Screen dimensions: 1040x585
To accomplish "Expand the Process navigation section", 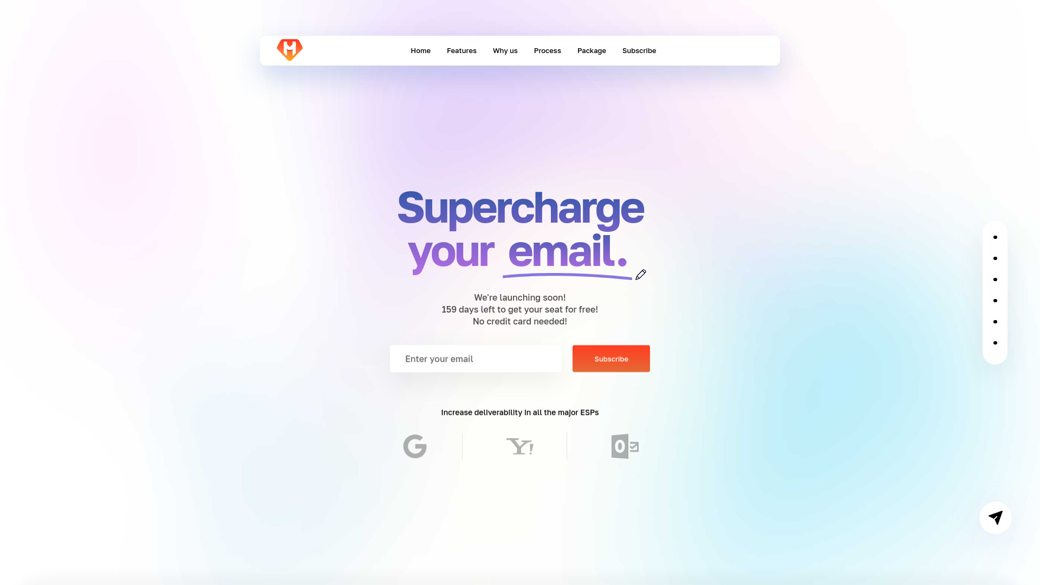I will tap(547, 50).
